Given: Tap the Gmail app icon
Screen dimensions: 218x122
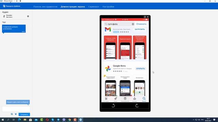Looking at the screenshot, I should (108, 29).
